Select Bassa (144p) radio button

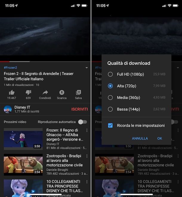(x=110, y=109)
